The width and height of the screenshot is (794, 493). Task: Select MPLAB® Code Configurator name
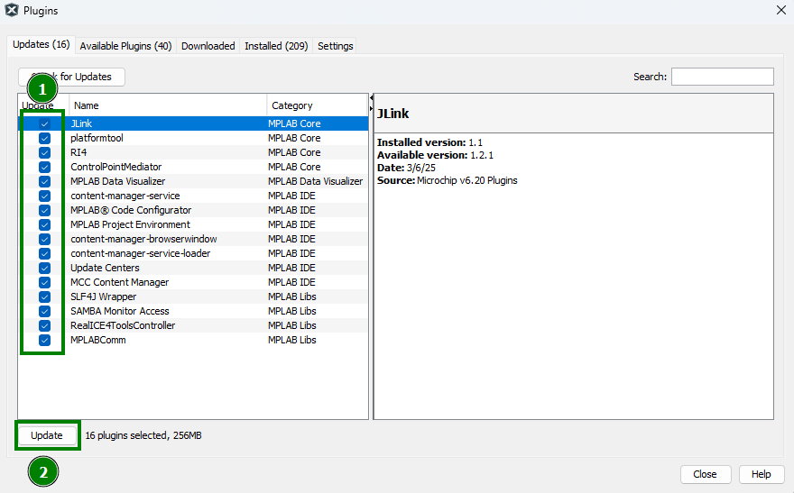131,210
